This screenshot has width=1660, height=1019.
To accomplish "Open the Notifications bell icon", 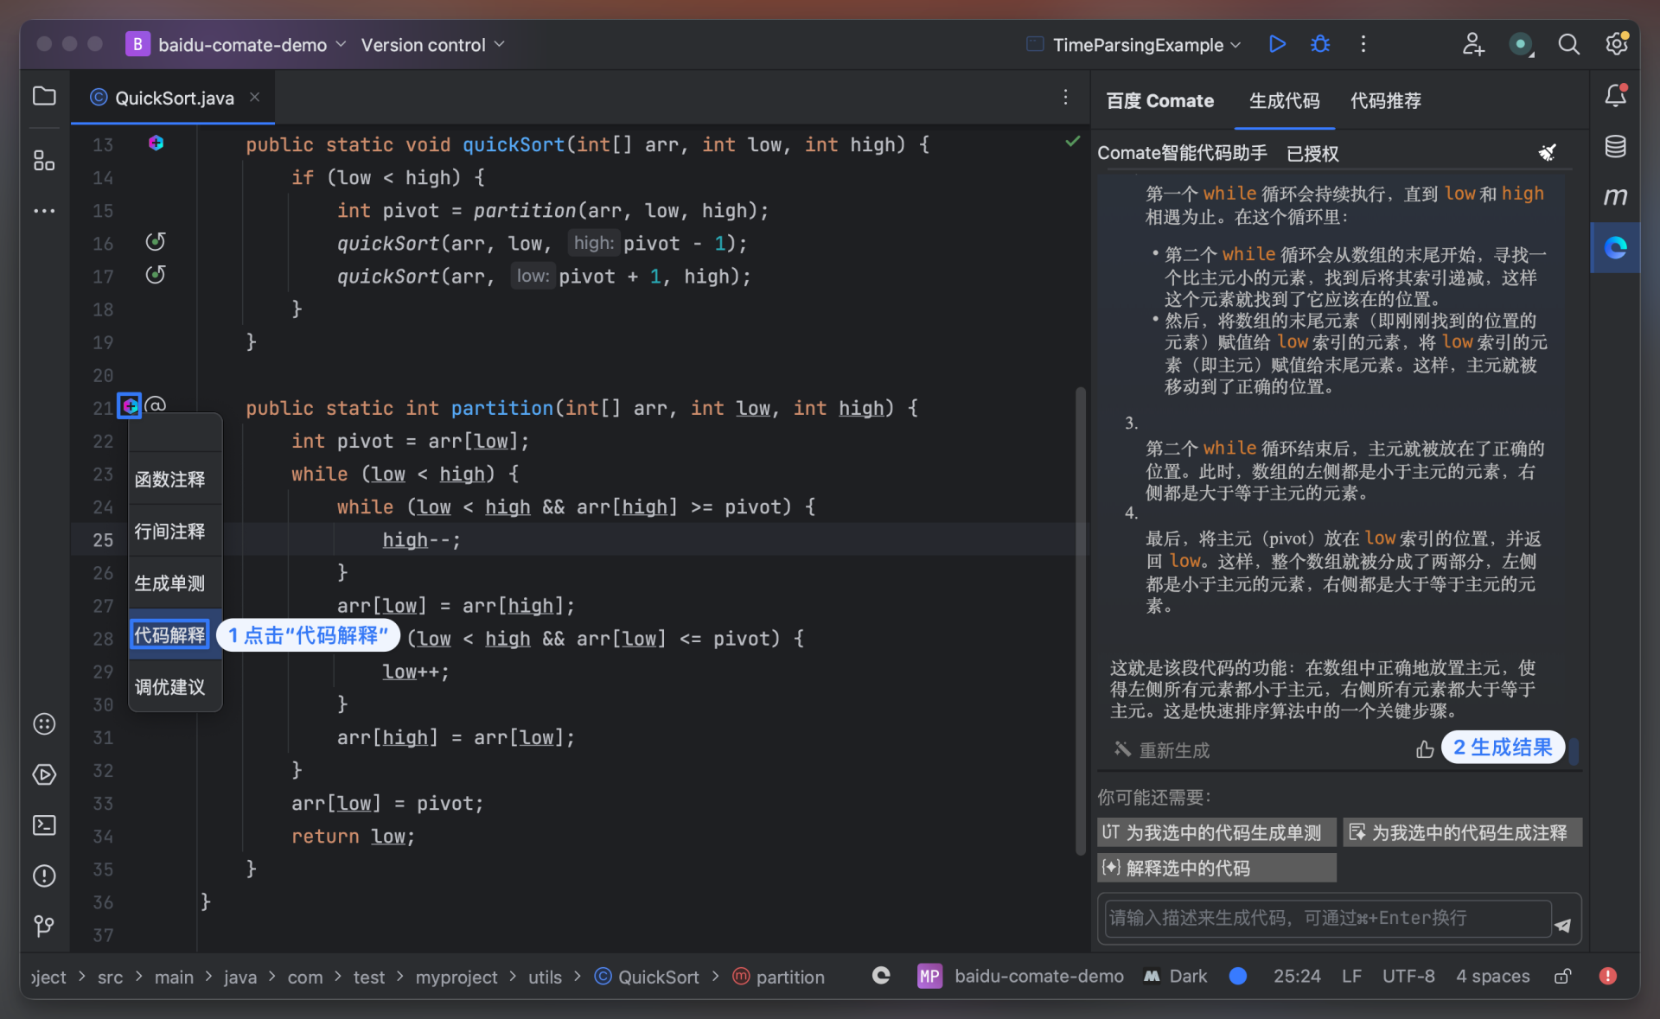I will point(1615,96).
